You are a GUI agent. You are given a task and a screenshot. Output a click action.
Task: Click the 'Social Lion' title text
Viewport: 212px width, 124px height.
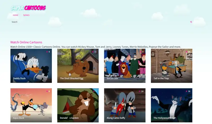click(112, 78)
